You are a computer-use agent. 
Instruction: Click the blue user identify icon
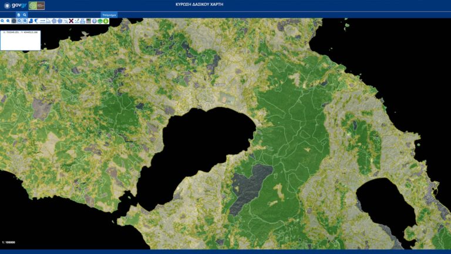(x=31, y=21)
